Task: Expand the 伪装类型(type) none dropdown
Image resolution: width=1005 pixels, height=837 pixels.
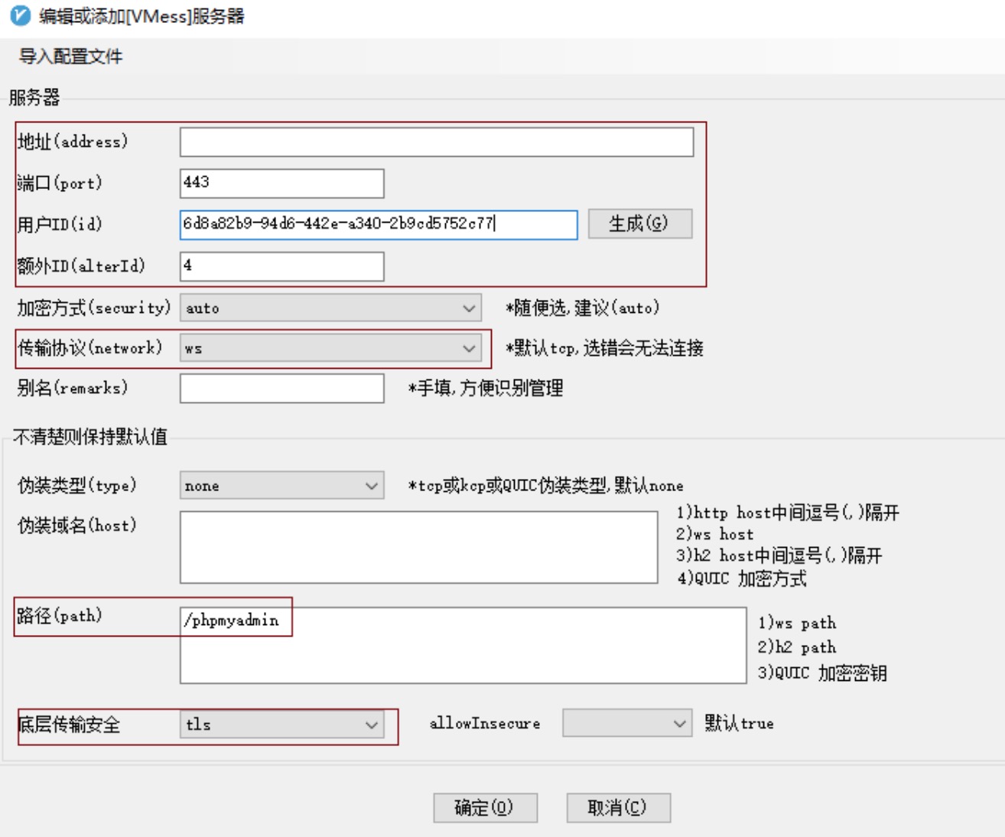Action: [x=281, y=486]
